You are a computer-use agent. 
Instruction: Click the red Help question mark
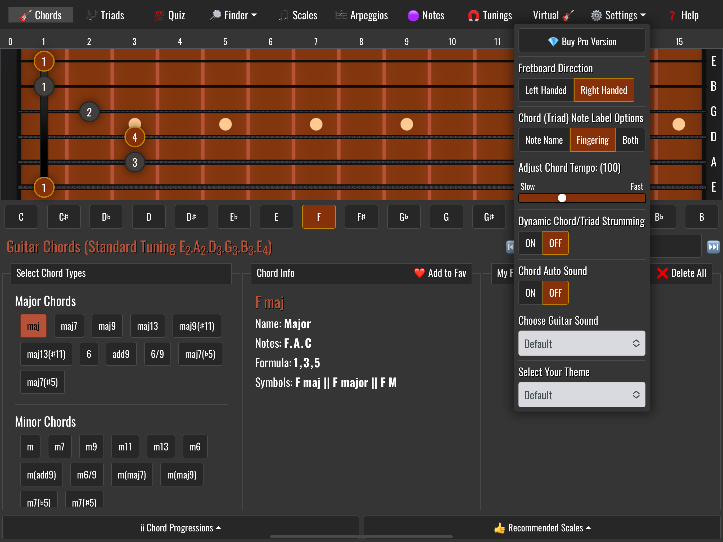click(672, 16)
